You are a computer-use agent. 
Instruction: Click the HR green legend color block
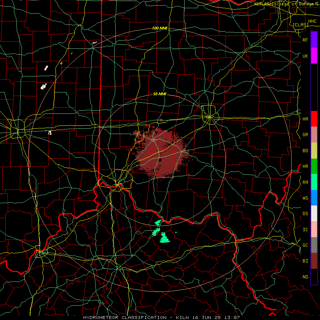(314, 166)
